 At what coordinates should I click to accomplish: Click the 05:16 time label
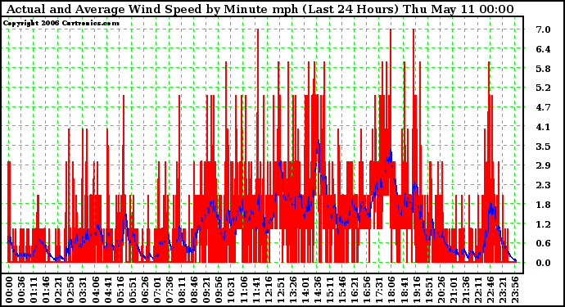120,289
